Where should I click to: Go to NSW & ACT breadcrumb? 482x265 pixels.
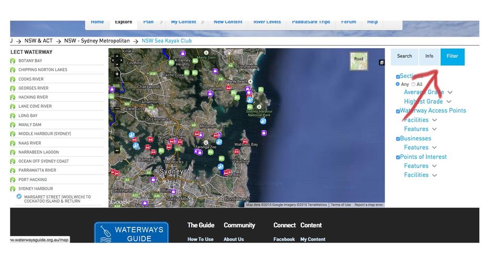38,40
